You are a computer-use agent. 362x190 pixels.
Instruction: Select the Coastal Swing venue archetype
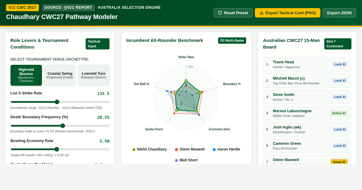(x=60, y=75)
